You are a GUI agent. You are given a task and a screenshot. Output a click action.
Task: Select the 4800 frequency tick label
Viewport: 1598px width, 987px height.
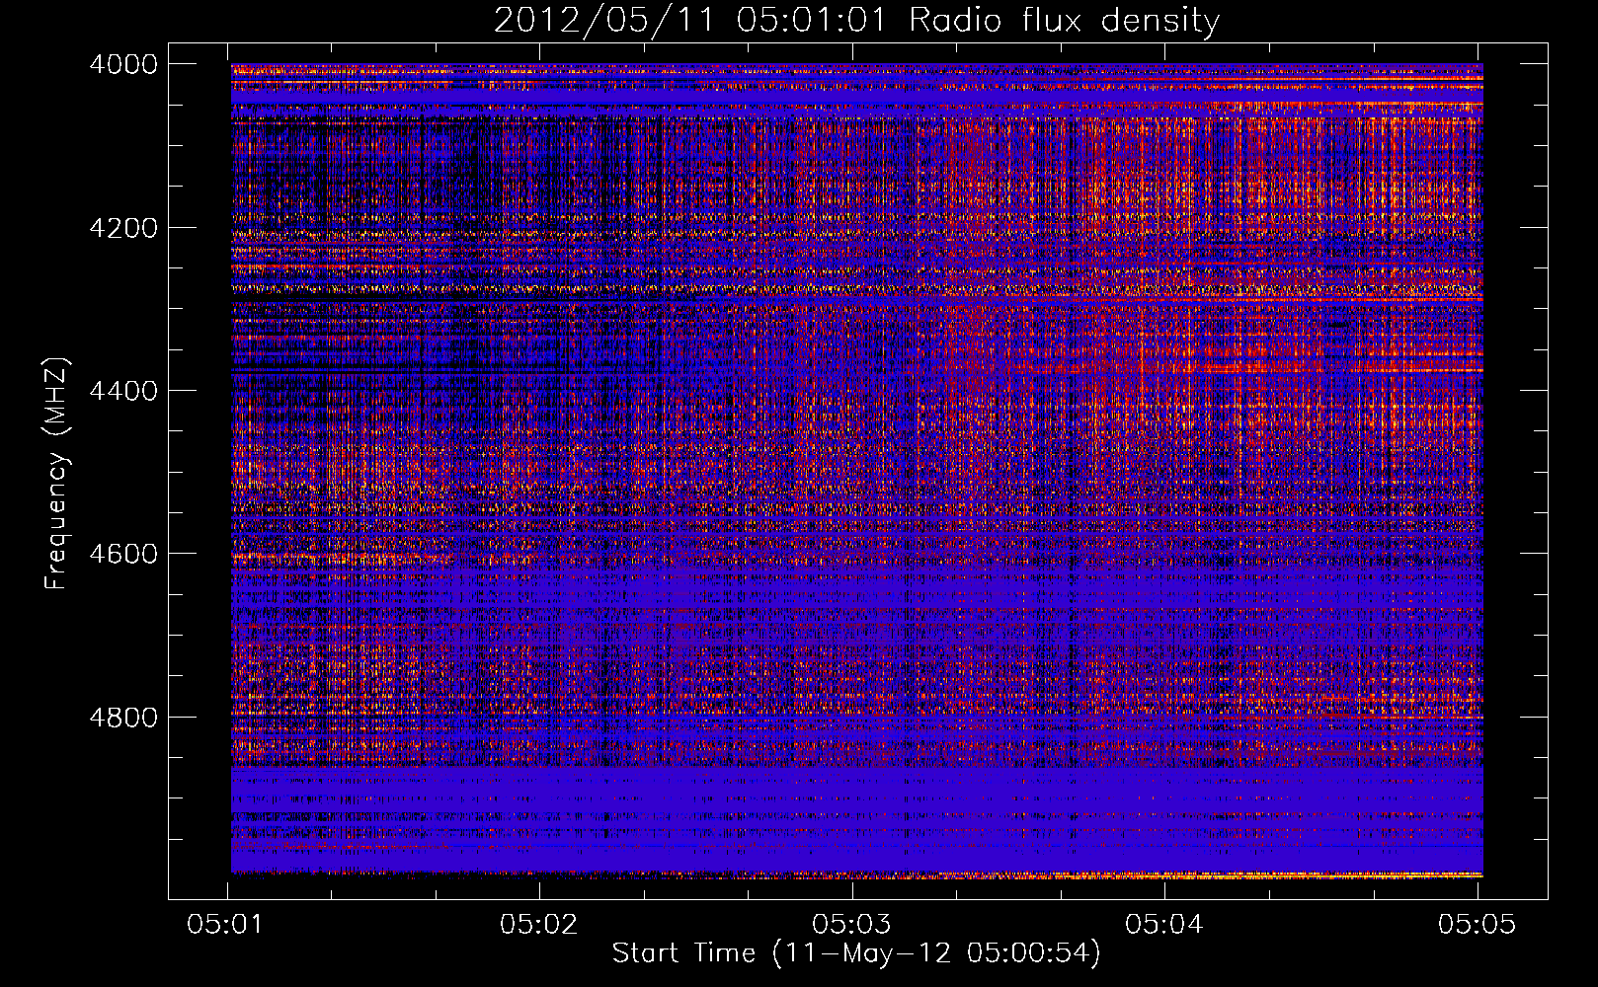click(123, 718)
